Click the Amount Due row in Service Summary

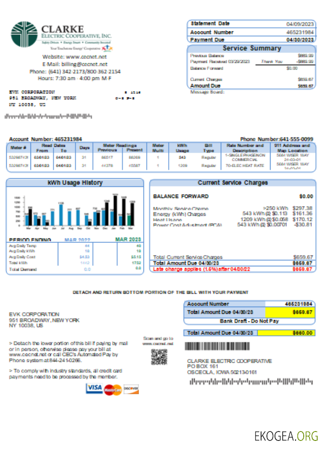(252, 86)
